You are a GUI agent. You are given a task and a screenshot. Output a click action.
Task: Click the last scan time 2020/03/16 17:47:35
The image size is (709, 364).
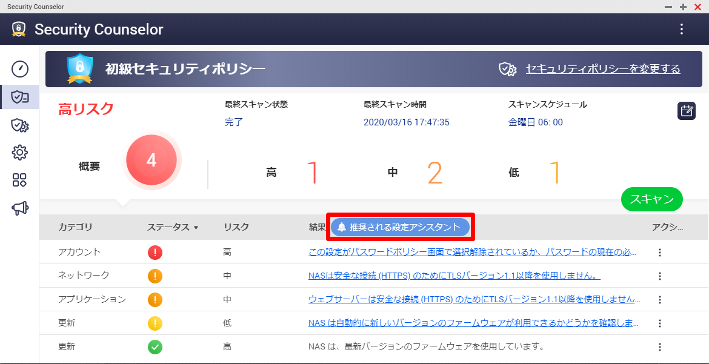click(x=407, y=122)
